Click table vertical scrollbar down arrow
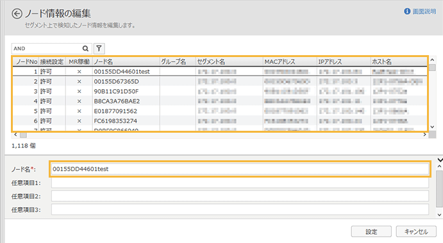This screenshot has height=243, width=443. [x=432, y=127]
